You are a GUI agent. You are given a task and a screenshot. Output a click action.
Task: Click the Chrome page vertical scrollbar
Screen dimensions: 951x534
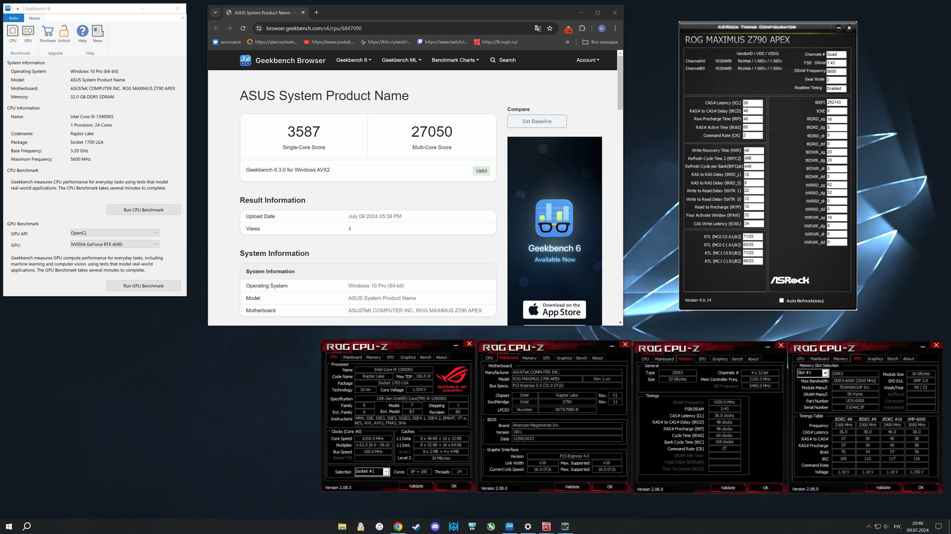[620, 83]
